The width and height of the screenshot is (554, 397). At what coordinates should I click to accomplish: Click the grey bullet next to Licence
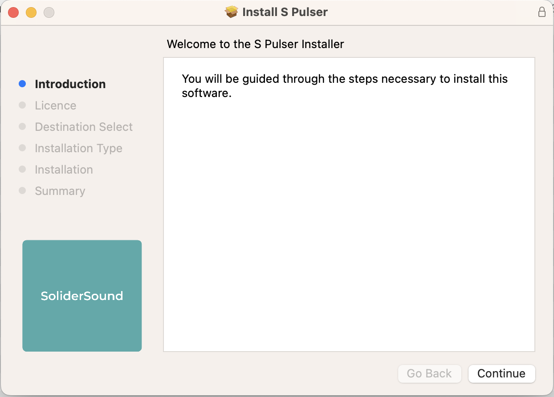[22, 105]
